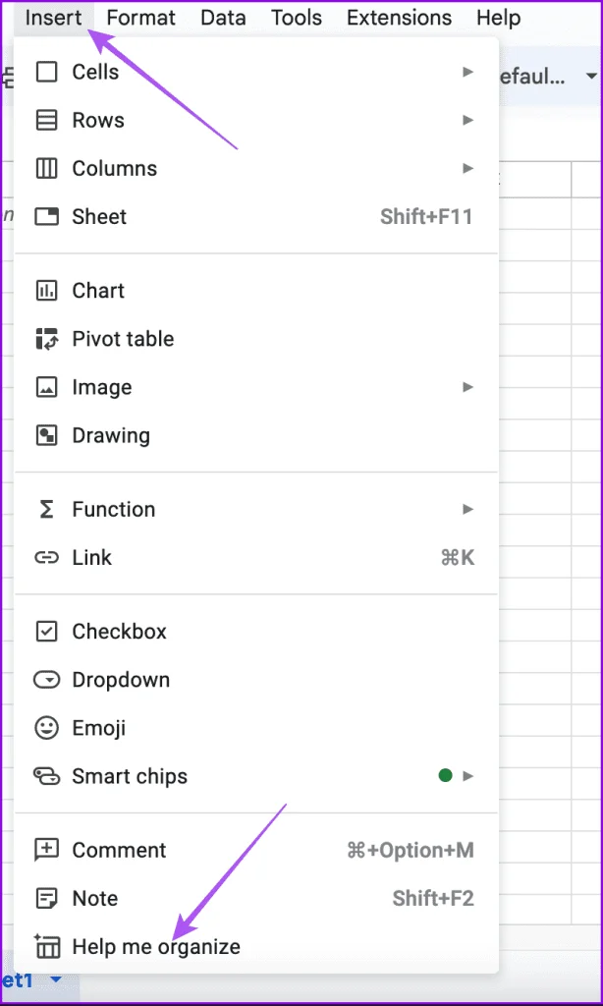Click the ⌘K shortcut text
This screenshot has width=603, height=1006.
pos(458,558)
